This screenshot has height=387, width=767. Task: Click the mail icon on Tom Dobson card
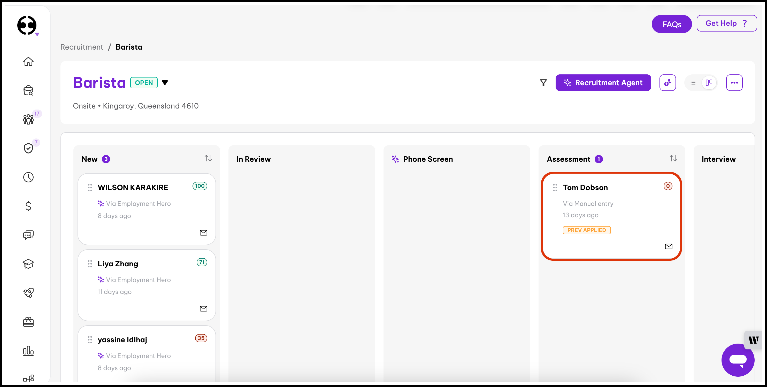tap(669, 246)
